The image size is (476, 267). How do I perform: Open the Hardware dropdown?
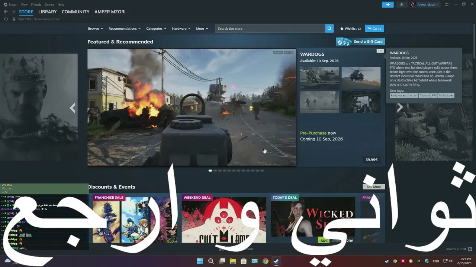[181, 29]
